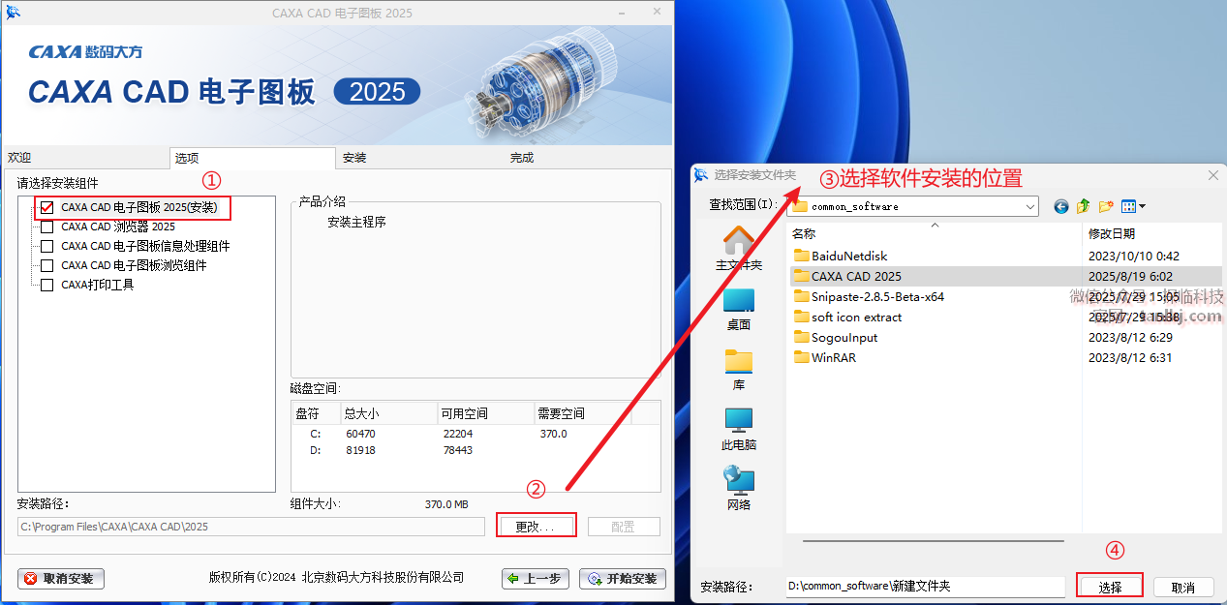Image resolution: width=1227 pixels, height=605 pixels.
Task: Select 此电脑 in the places sidebar
Action: (x=739, y=430)
